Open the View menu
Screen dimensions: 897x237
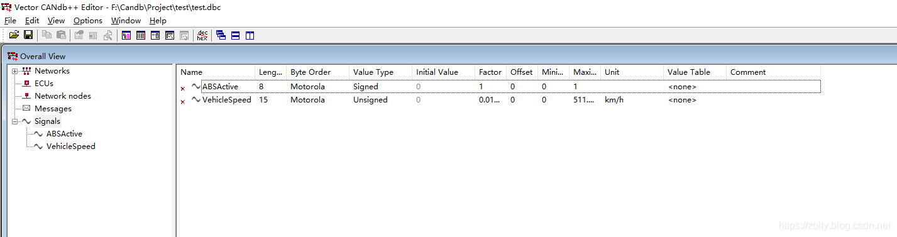point(56,21)
